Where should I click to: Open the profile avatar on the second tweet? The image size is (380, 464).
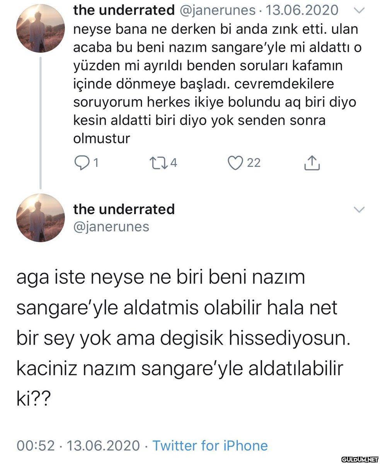[x=40, y=218]
